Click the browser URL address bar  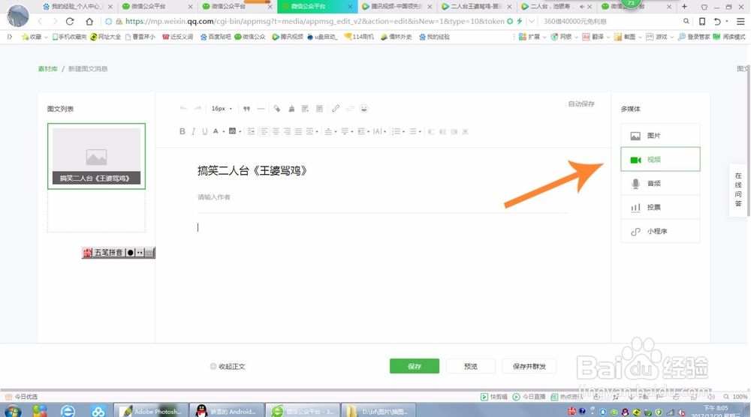click(x=314, y=21)
